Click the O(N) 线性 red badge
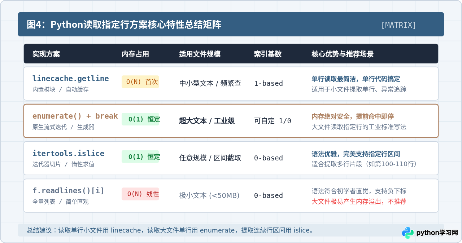462x243 pixels. [140, 194]
